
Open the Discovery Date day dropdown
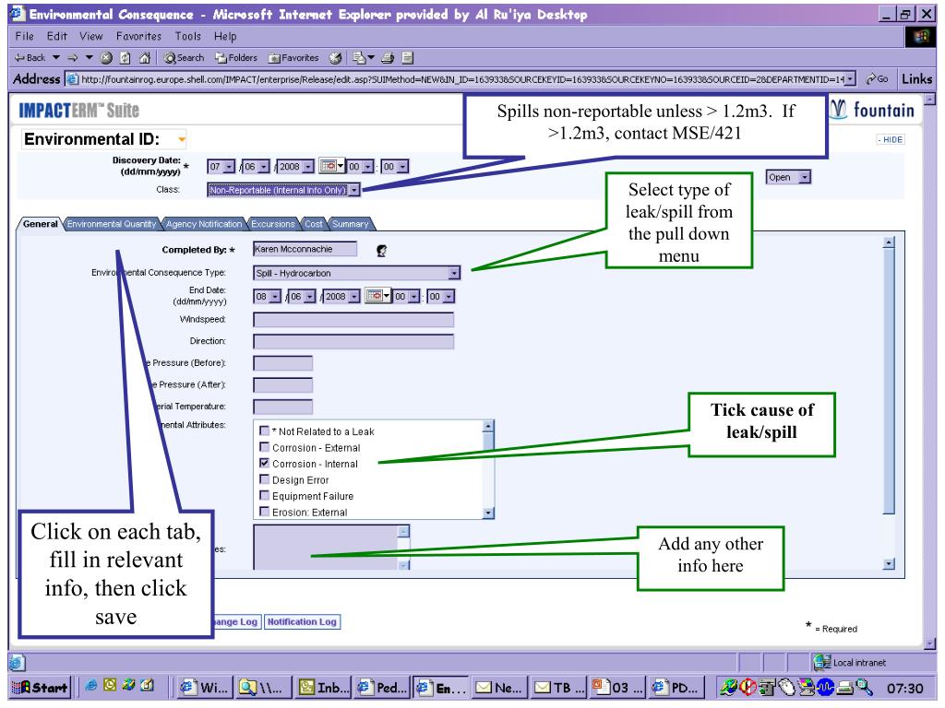click(x=230, y=166)
